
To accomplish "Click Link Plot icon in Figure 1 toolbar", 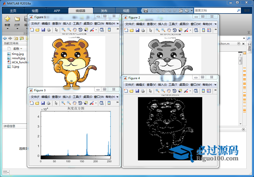I will pyautogui.click(x=102, y=30).
